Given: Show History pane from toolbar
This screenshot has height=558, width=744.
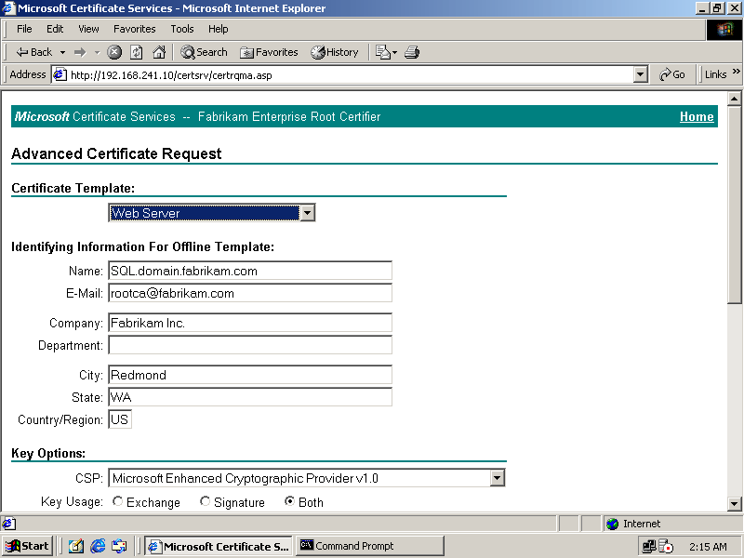Looking at the screenshot, I should click(335, 52).
